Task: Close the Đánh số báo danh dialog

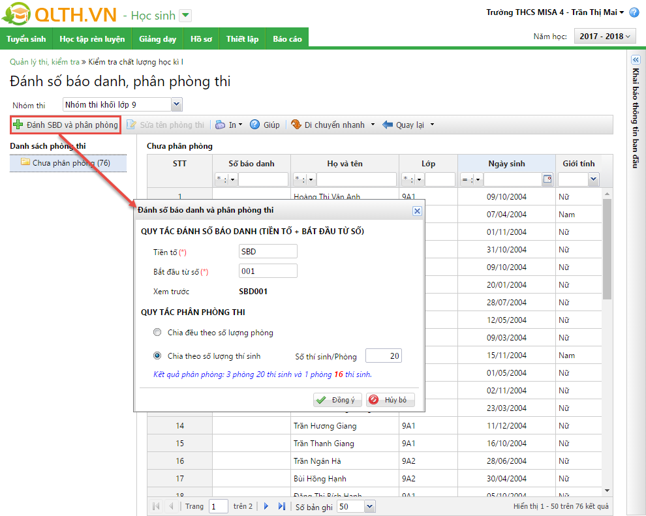Action: (x=417, y=211)
